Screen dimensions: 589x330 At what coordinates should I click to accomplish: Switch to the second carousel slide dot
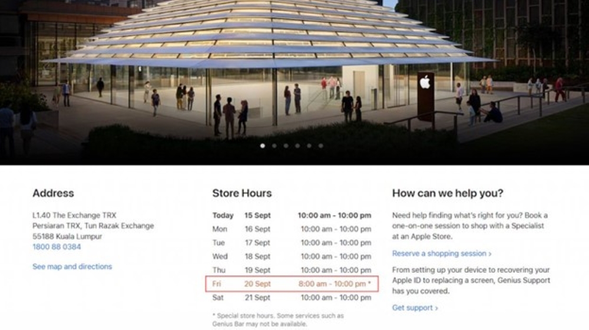(274, 146)
